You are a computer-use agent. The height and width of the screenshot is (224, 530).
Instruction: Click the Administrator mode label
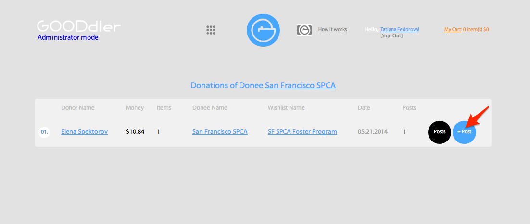(x=68, y=37)
